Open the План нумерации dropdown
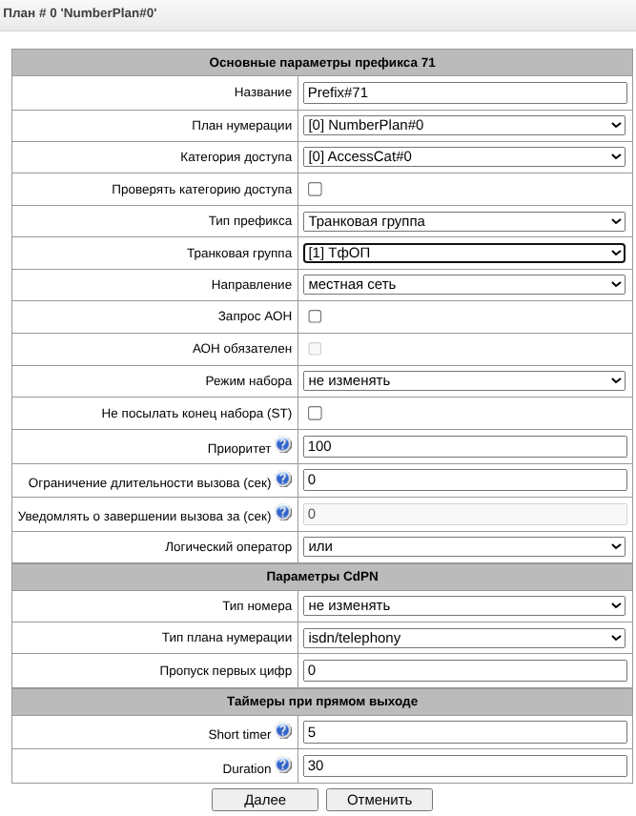 464,125
